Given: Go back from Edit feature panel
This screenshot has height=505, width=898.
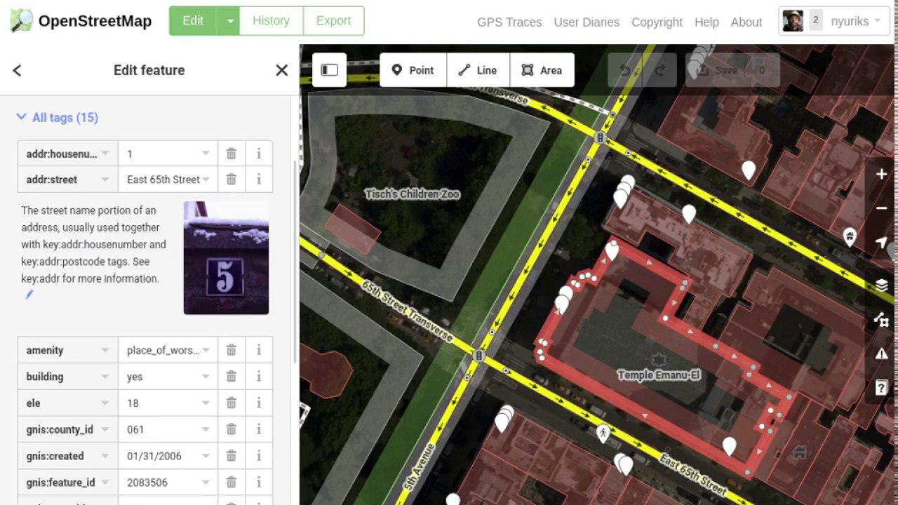Looking at the screenshot, I should pyautogui.click(x=18, y=70).
